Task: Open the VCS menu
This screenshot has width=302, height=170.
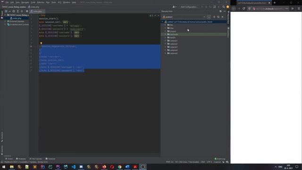Action: (x=59, y=2)
